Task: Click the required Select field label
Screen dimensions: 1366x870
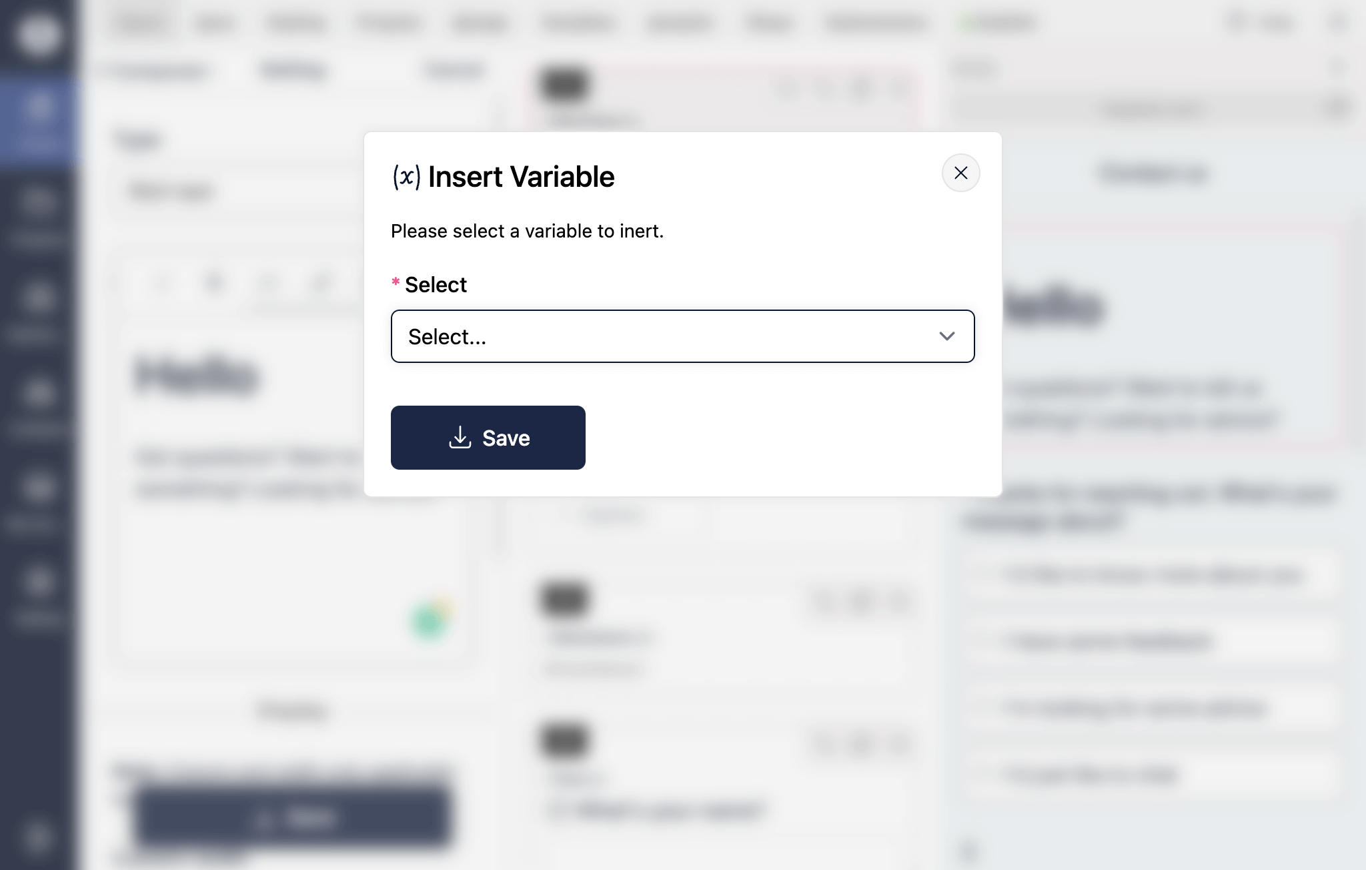Action: point(436,285)
